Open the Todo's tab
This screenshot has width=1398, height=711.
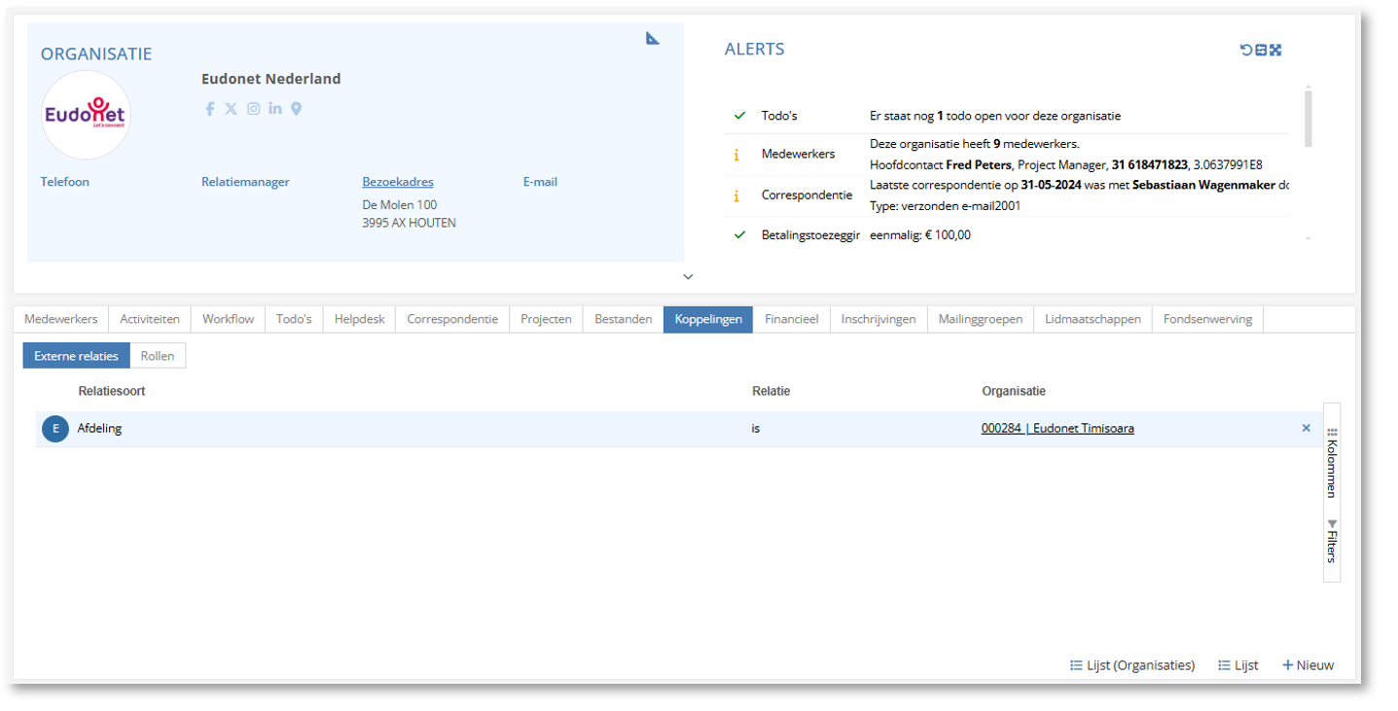294,319
